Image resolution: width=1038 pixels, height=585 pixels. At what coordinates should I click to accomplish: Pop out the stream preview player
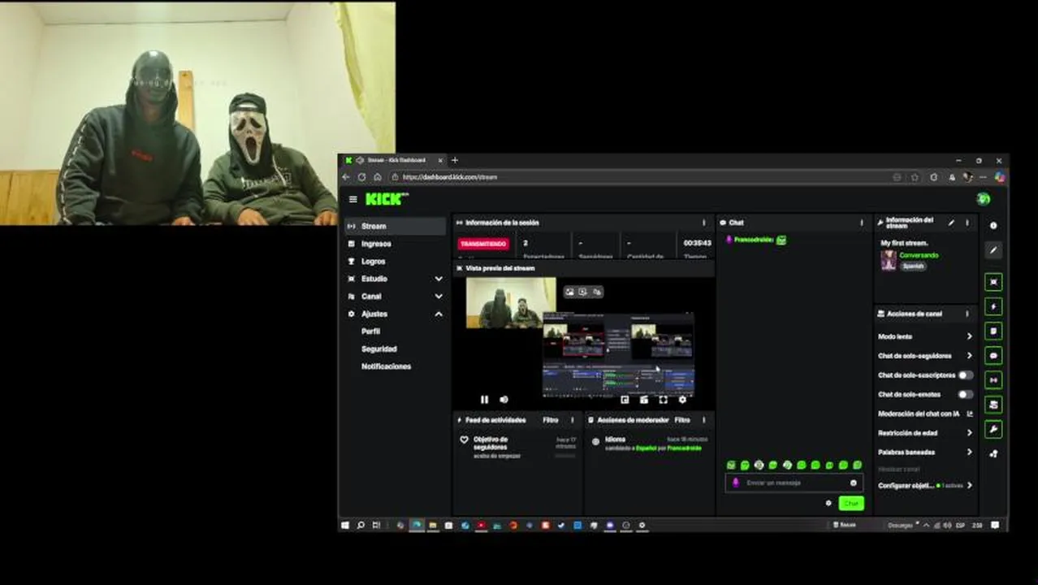tap(625, 399)
